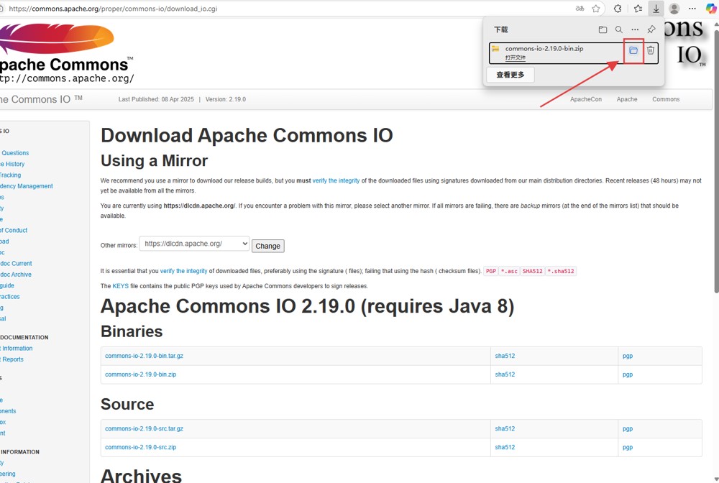The image size is (719, 483).
Task: Pin the downloads panel
Action: (x=651, y=29)
